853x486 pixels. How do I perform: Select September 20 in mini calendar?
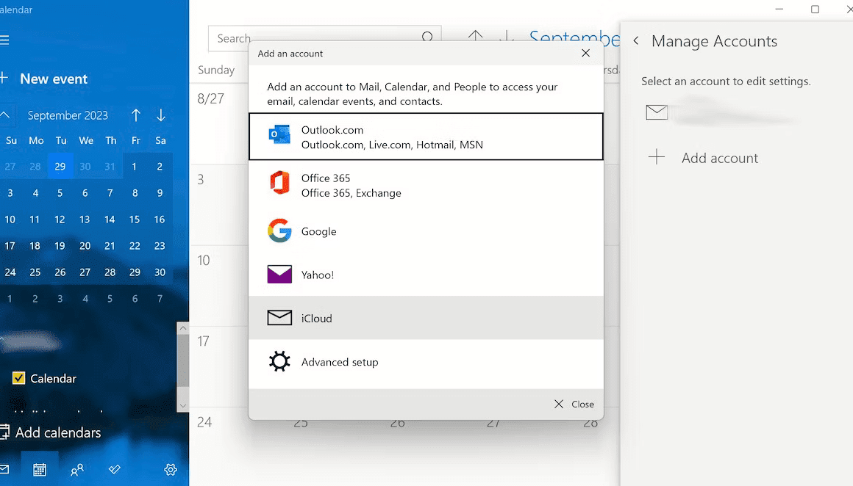click(x=85, y=246)
